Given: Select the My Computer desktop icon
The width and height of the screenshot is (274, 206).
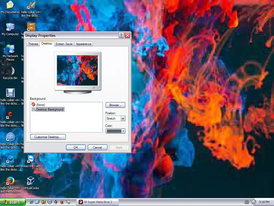Looking at the screenshot, I should click(x=10, y=27).
